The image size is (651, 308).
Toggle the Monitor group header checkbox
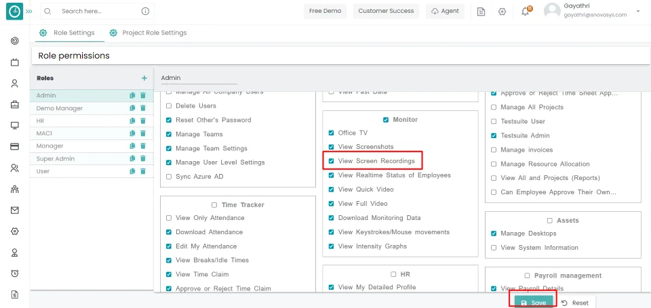(x=386, y=120)
